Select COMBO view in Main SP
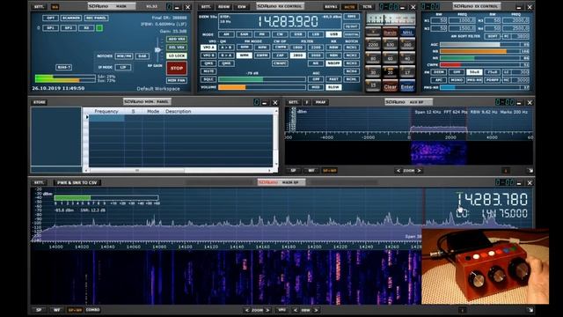This screenshot has width=563, height=317. [92, 310]
